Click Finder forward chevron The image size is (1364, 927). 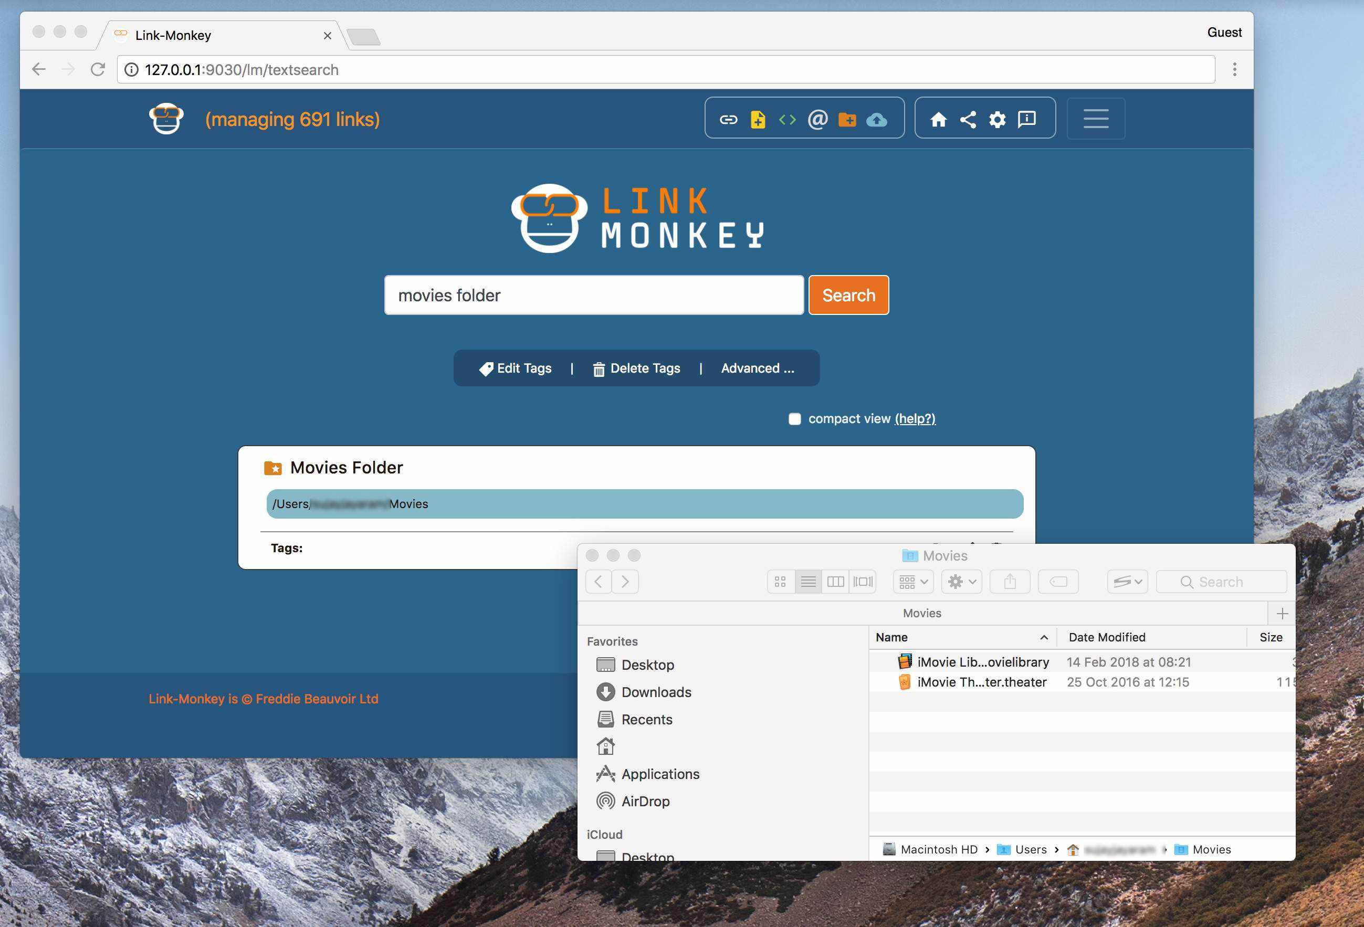tap(625, 582)
